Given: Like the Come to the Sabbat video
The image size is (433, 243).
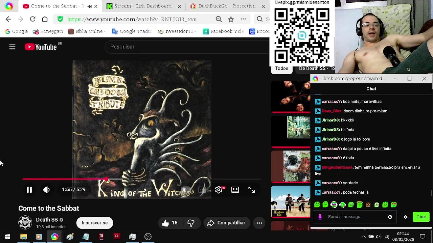Looking at the screenshot, I should (169, 223).
